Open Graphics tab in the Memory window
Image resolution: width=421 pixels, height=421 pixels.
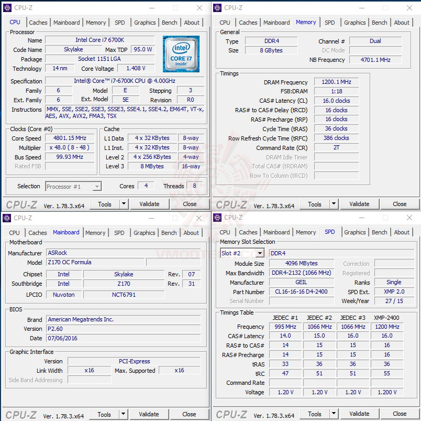click(355, 23)
